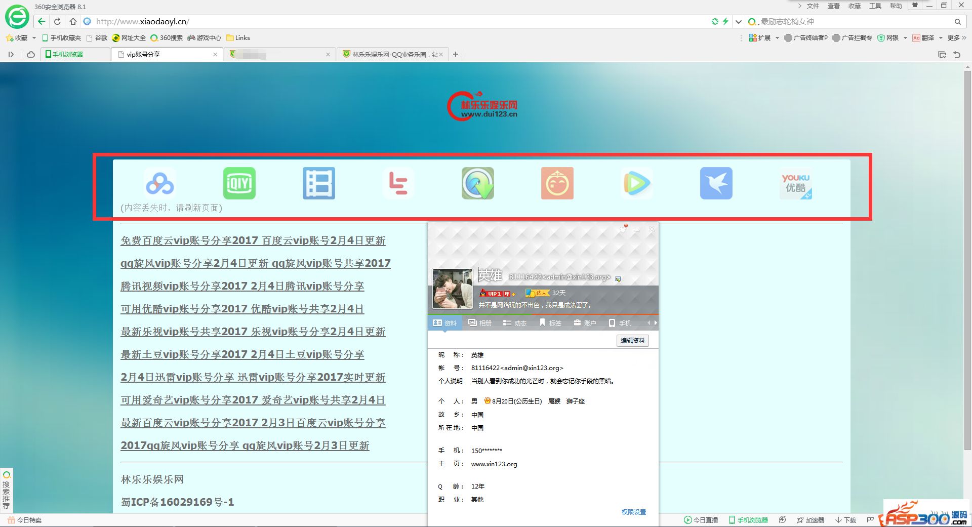Click the magnifier search icon in search box

[x=958, y=22]
